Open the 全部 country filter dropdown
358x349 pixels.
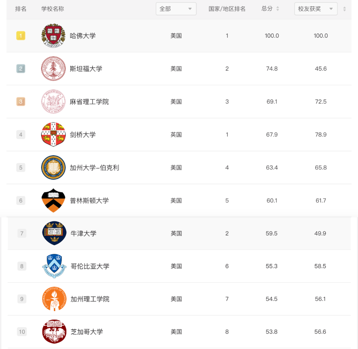176,9
